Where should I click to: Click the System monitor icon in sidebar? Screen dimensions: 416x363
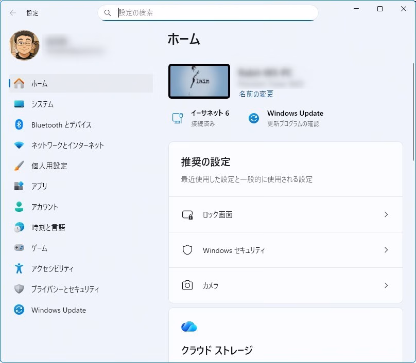pos(19,104)
